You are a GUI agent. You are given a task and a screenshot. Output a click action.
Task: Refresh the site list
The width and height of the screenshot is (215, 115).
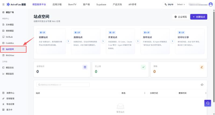(202, 85)
